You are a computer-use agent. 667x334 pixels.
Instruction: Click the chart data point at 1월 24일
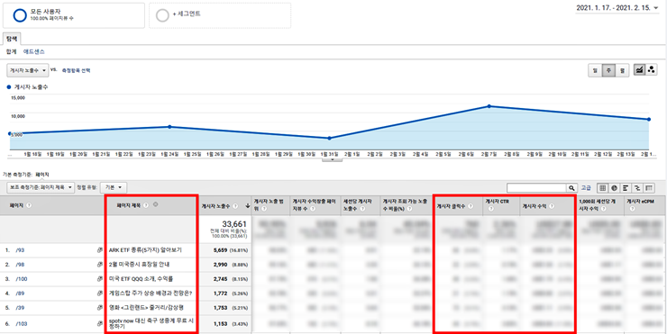[x=169, y=127]
